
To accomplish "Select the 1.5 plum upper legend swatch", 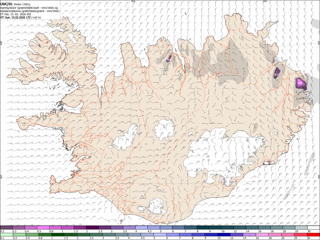I will pyautogui.click(x=80, y=228).
